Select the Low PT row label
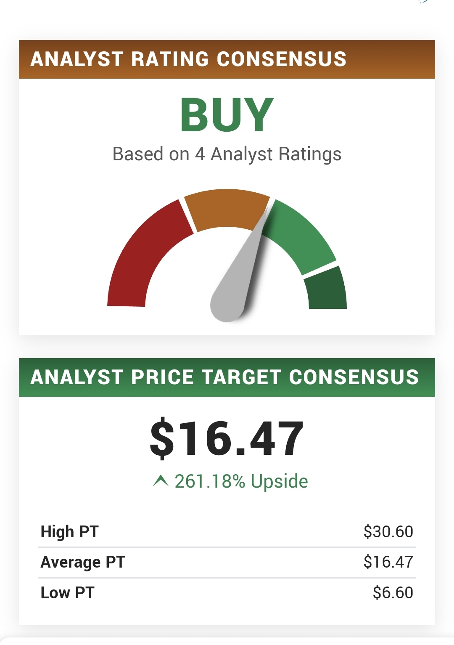454x645 pixels. (x=67, y=592)
